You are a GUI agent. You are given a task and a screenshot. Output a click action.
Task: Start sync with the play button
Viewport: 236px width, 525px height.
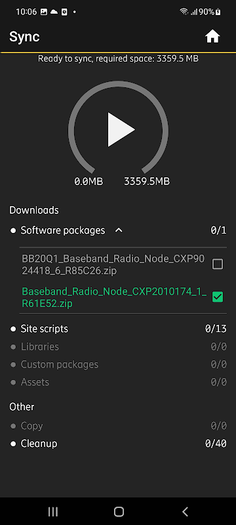(121, 129)
